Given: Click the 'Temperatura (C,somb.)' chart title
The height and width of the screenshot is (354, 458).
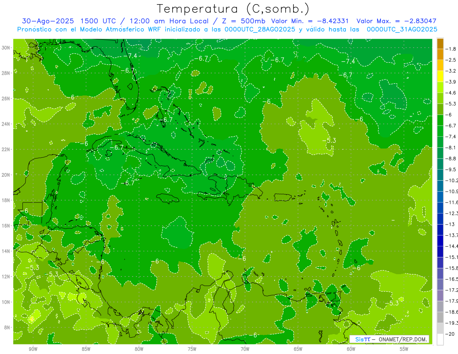Looking at the screenshot, I should click(233, 9).
